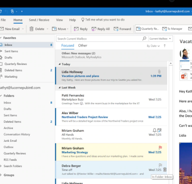Switch to the Other inbox view
Viewport: 192px width, 184px height.
point(82,46)
